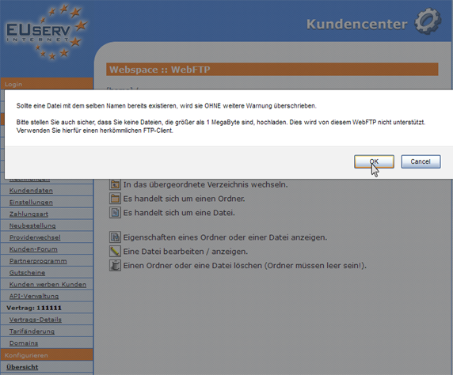Click the Kundencenter gear icon

pos(428,21)
